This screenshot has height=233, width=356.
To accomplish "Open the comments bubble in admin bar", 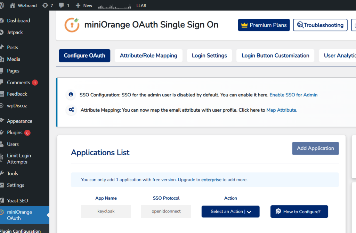I will pos(62,6).
